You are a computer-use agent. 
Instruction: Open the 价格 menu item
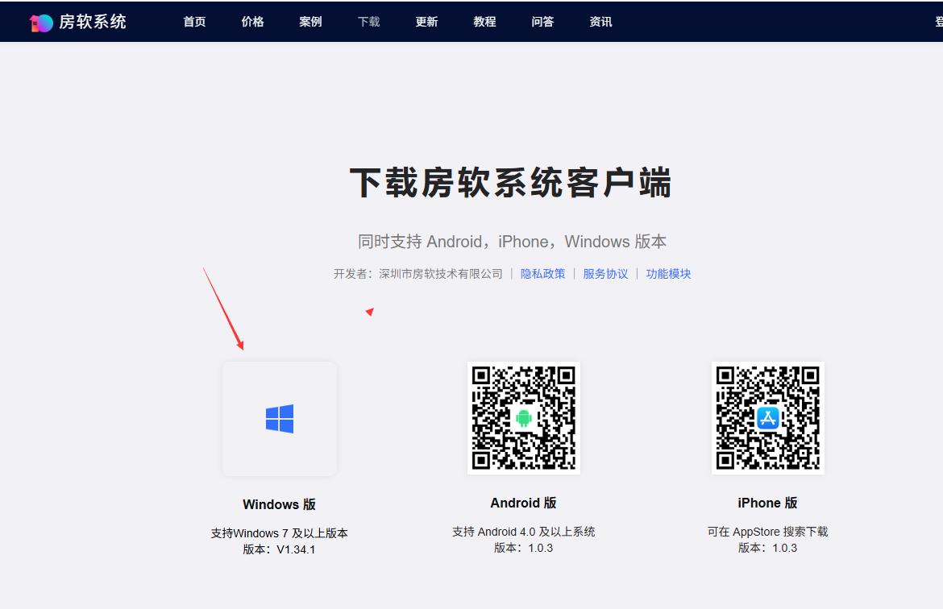tap(252, 22)
